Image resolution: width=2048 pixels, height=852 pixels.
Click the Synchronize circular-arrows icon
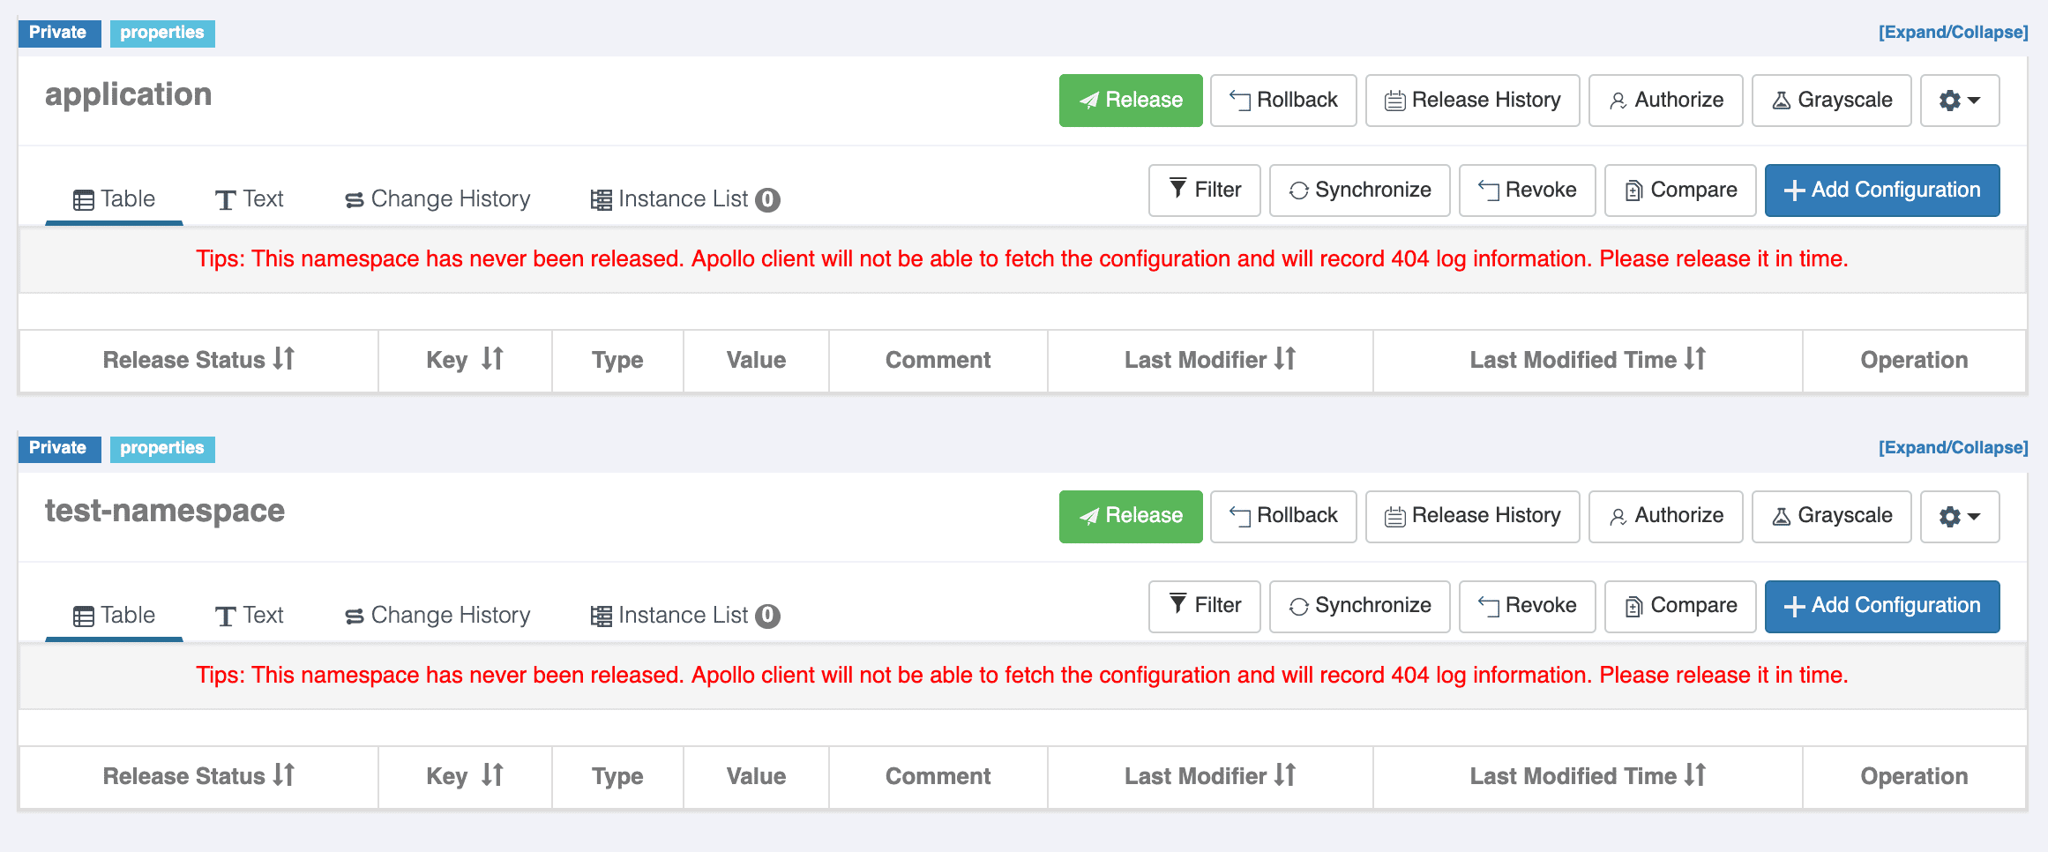1297,190
